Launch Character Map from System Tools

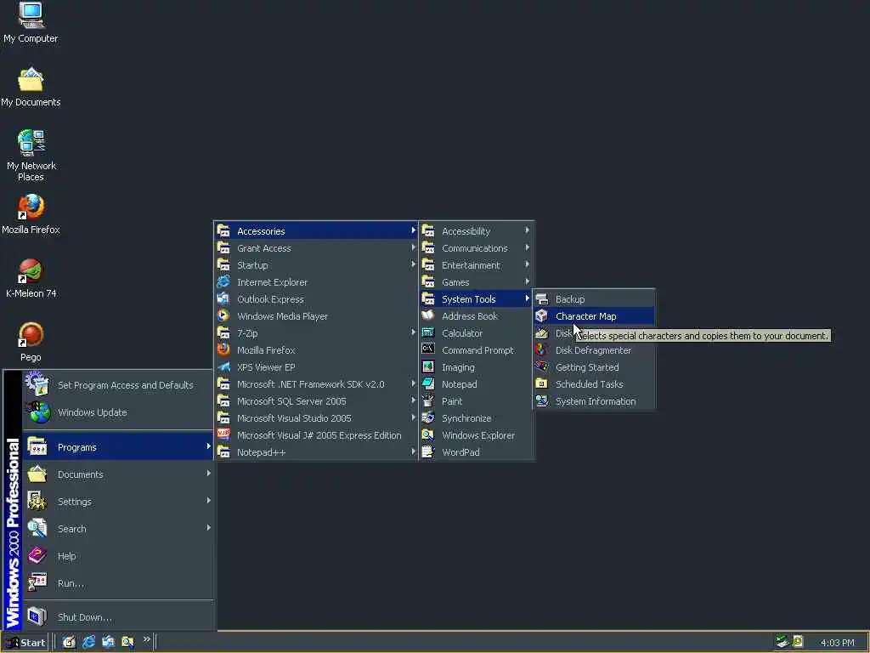click(x=594, y=316)
